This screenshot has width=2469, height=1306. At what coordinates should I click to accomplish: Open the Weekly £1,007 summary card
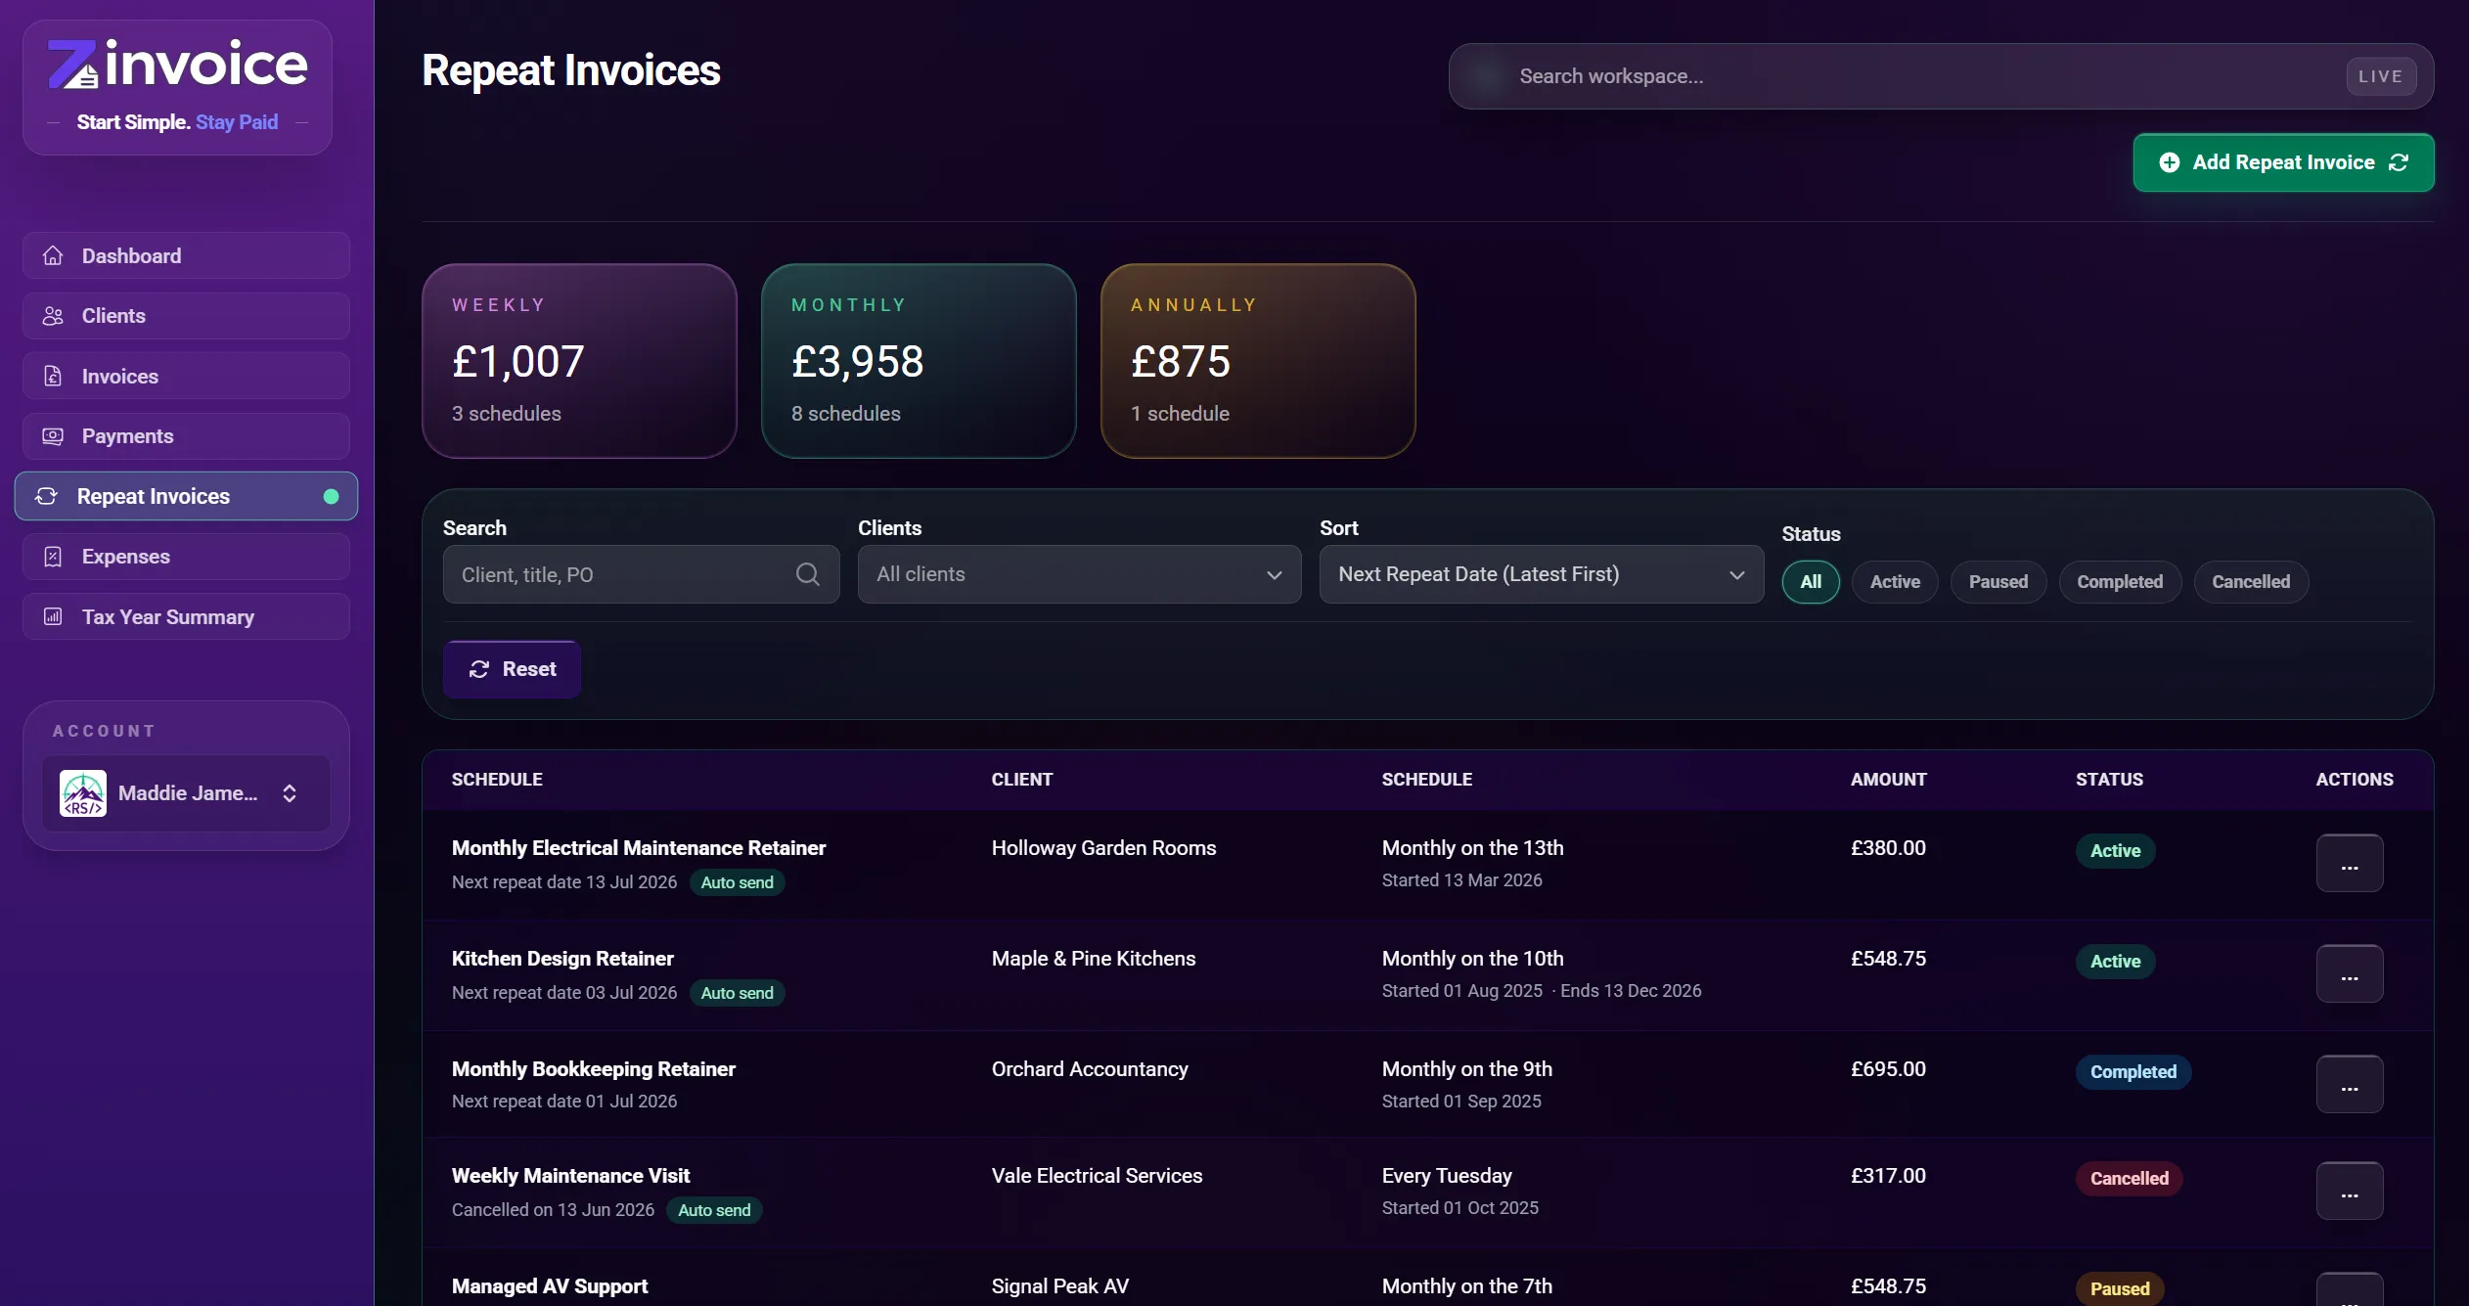pyautogui.click(x=579, y=361)
